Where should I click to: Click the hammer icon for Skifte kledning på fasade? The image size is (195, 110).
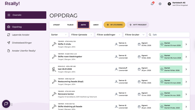tap(54, 106)
